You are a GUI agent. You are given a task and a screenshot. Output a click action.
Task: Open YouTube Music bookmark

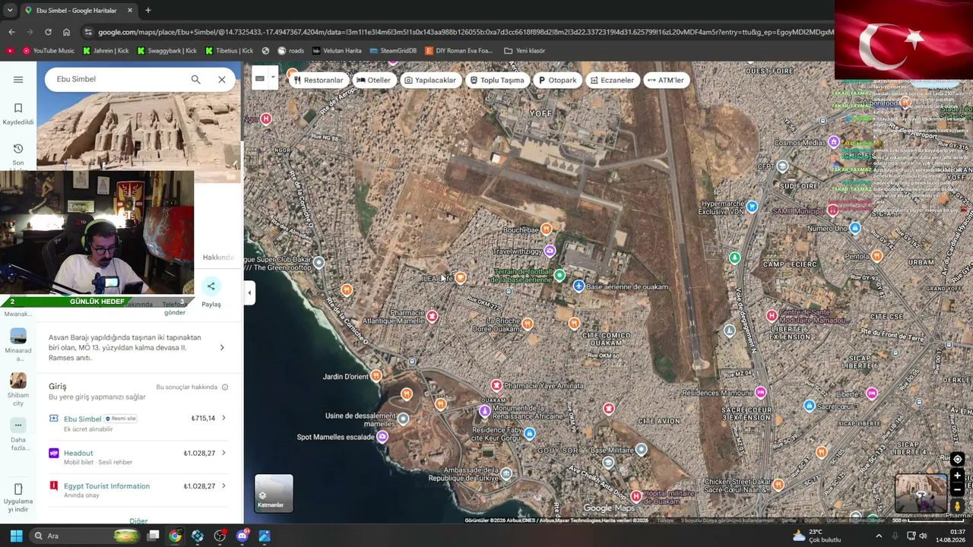(x=48, y=51)
